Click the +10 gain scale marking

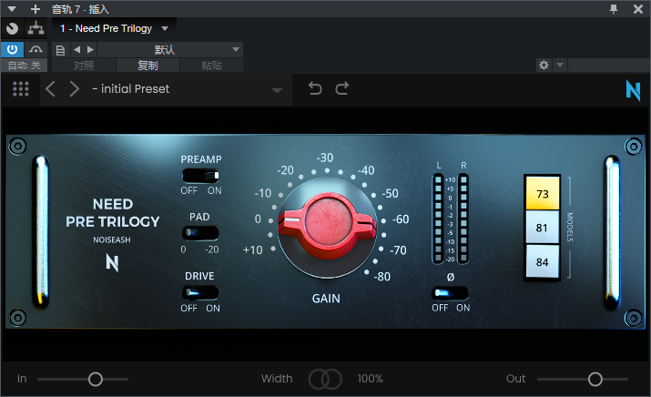(252, 250)
